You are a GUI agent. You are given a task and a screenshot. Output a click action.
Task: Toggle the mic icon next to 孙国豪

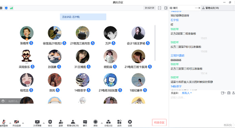click(59, 67)
